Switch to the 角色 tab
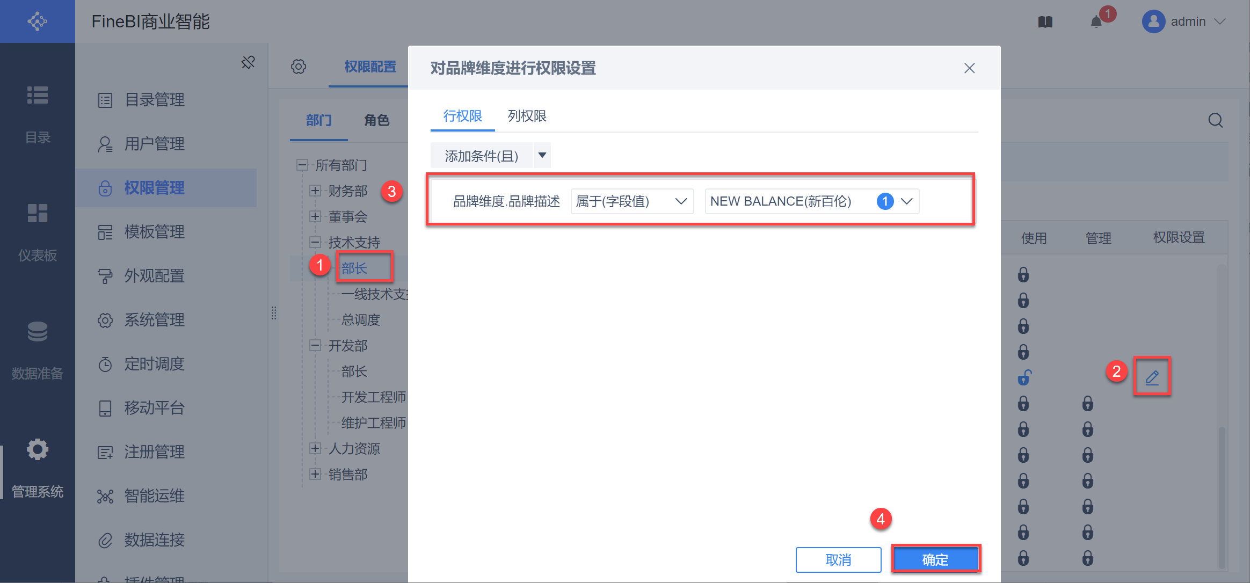 (376, 120)
